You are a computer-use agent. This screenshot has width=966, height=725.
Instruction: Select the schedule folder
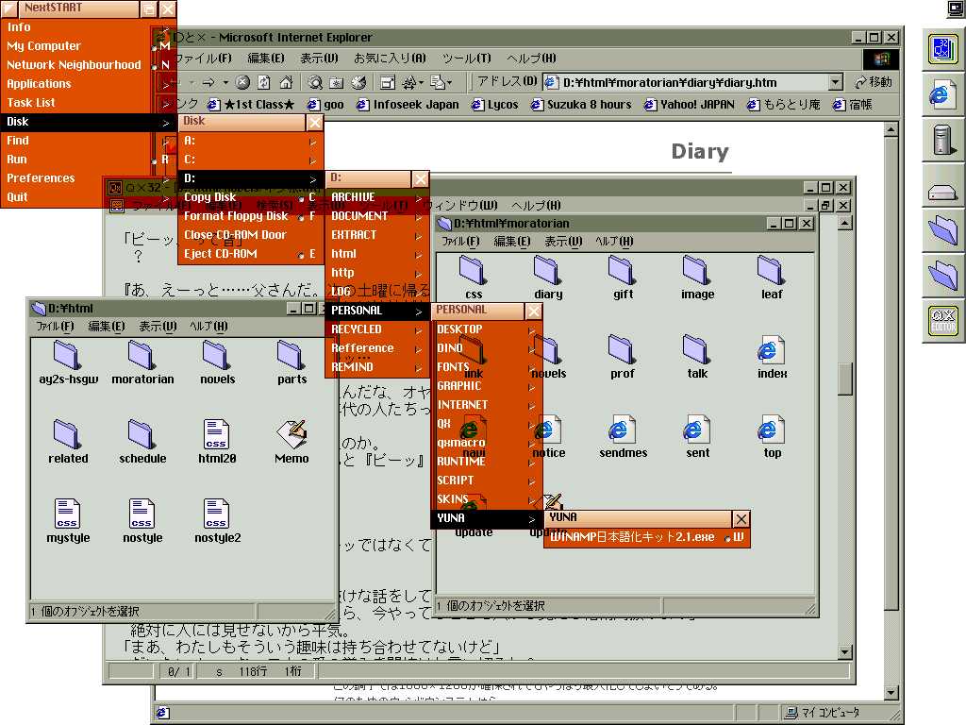pyautogui.click(x=142, y=442)
